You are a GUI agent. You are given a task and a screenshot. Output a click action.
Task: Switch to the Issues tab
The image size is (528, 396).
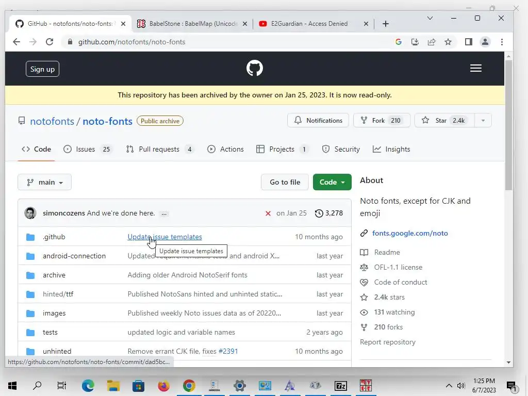[x=87, y=149]
